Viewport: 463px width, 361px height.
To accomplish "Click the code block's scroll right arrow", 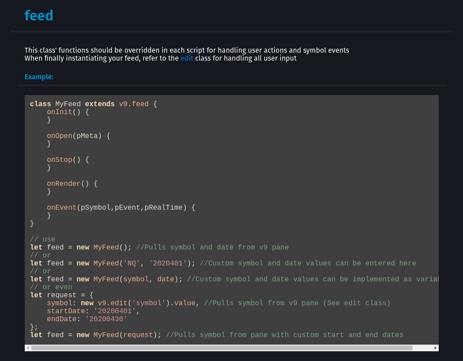I will pos(435,348).
